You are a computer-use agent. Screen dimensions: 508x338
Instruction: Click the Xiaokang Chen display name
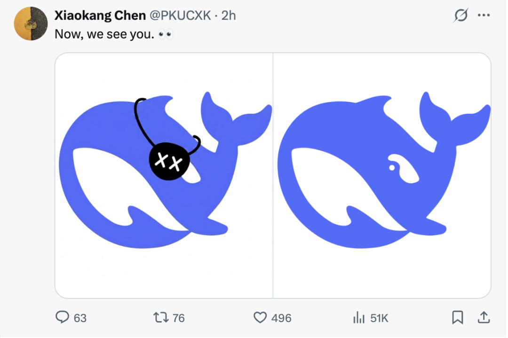click(x=100, y=16)
